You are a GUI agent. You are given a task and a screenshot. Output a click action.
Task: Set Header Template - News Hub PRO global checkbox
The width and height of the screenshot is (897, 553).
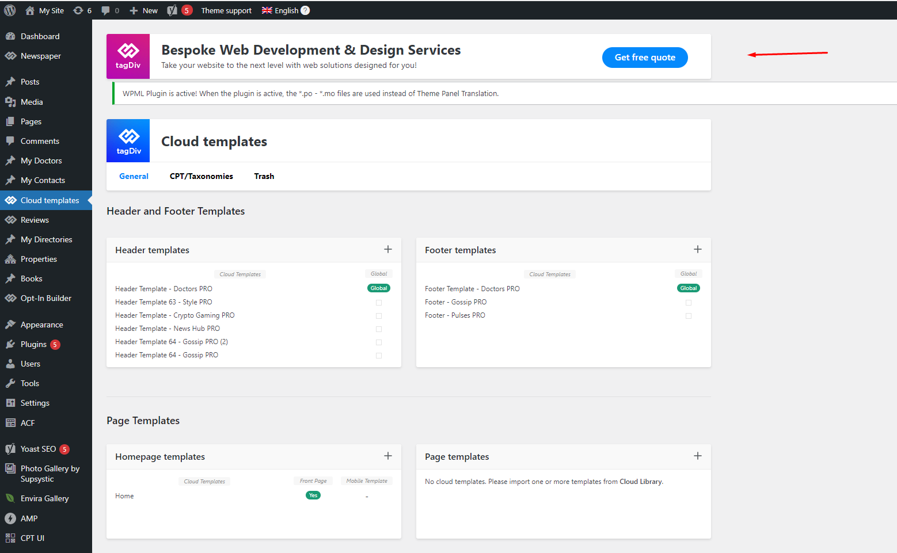click(x=379, y=329)
